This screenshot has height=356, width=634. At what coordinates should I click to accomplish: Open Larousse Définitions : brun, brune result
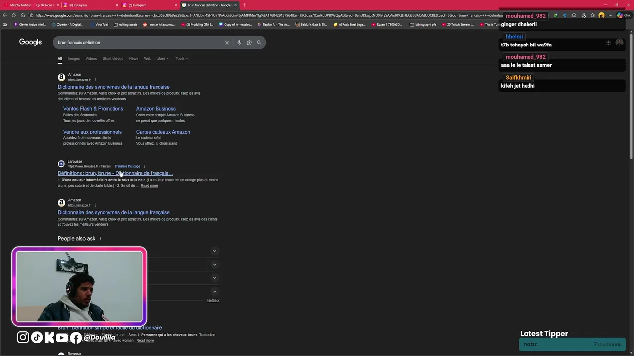(115, 173)
